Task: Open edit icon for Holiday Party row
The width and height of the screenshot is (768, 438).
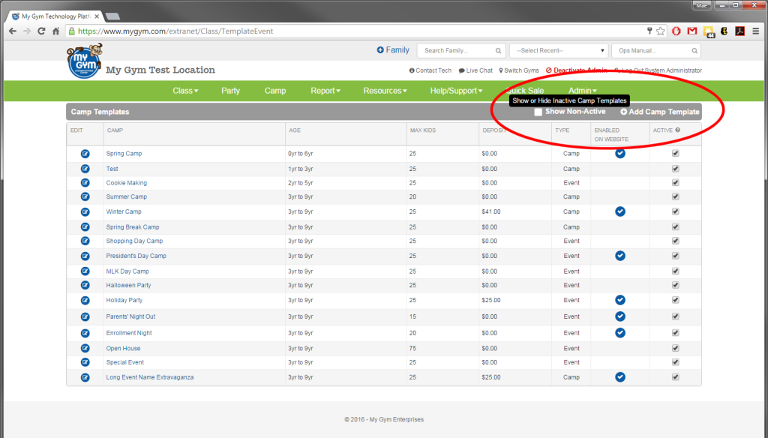Action: (x=85, y=300)
